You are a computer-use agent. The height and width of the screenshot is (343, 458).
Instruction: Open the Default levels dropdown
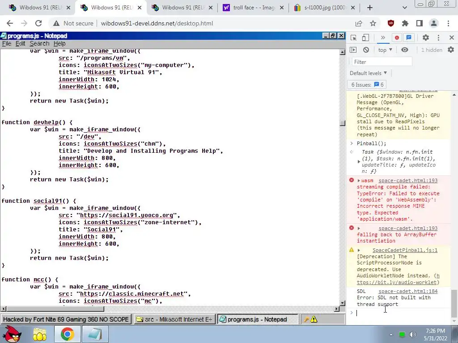[x=369, y=73]
